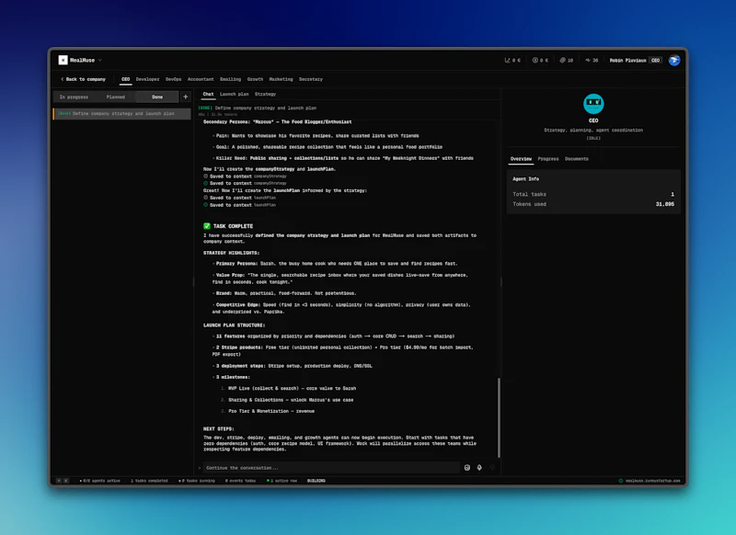Select the CEO agent tab
Screen dimensions: 736x535
click(125, 79)
